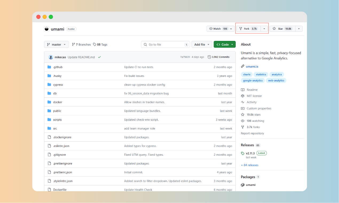Fork the umami repository
This screenshot has height=203, width=339.
[248, 29]
